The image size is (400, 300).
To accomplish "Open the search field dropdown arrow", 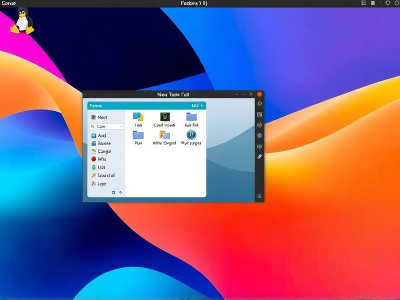I will point(122,126).
